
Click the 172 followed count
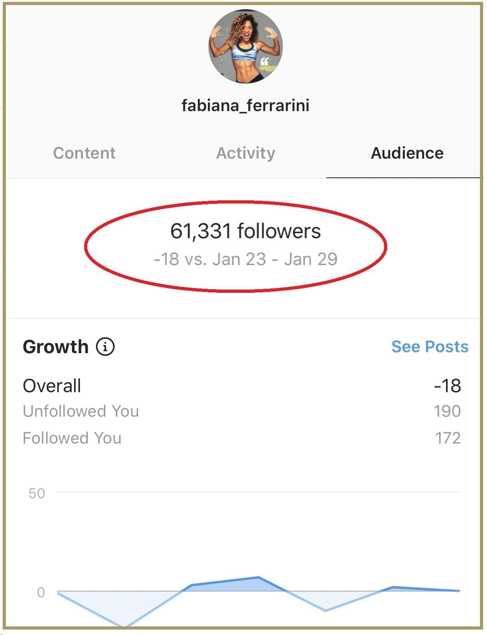[448, 438]
